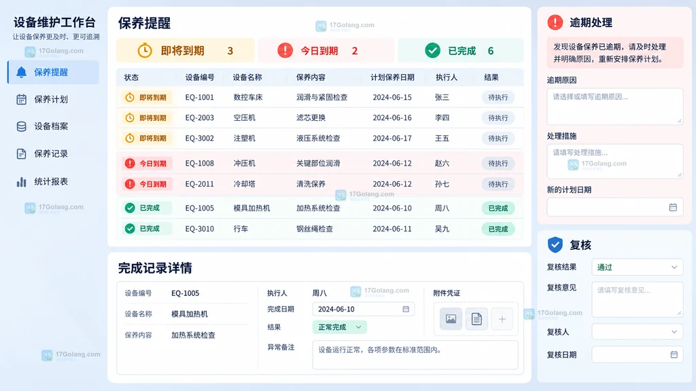Open the calendar picker in 复核日期 field
Image resolution: width=696 pixels, height=391 pixels.
tap(674, 354)
